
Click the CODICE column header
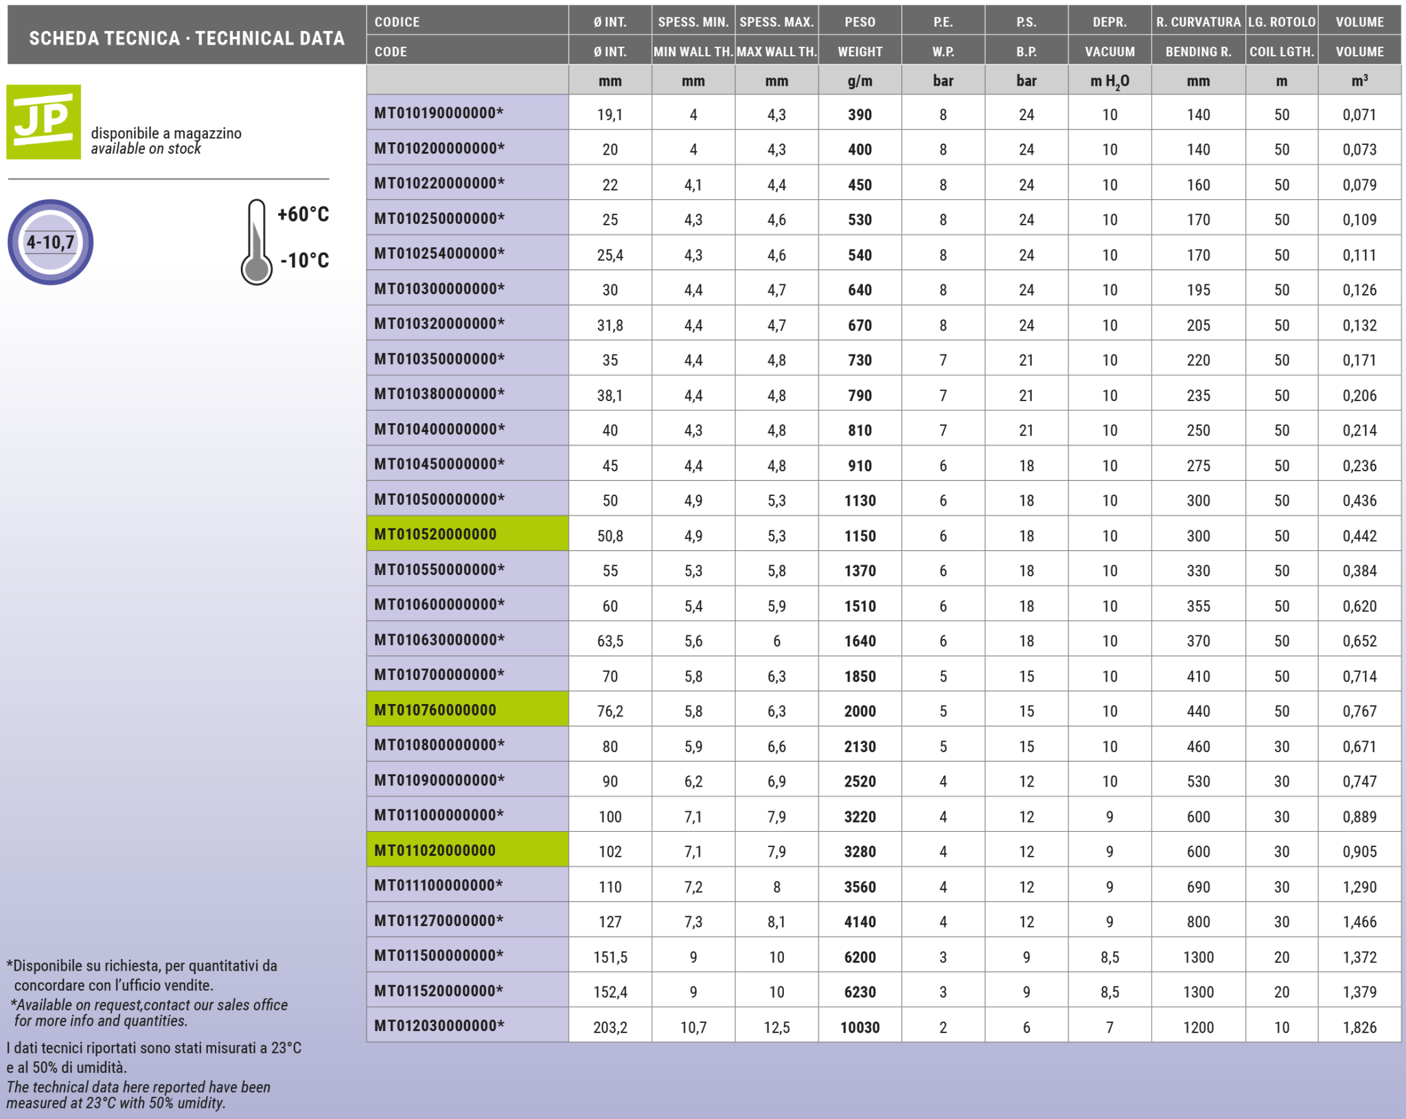tap(397, 22)
